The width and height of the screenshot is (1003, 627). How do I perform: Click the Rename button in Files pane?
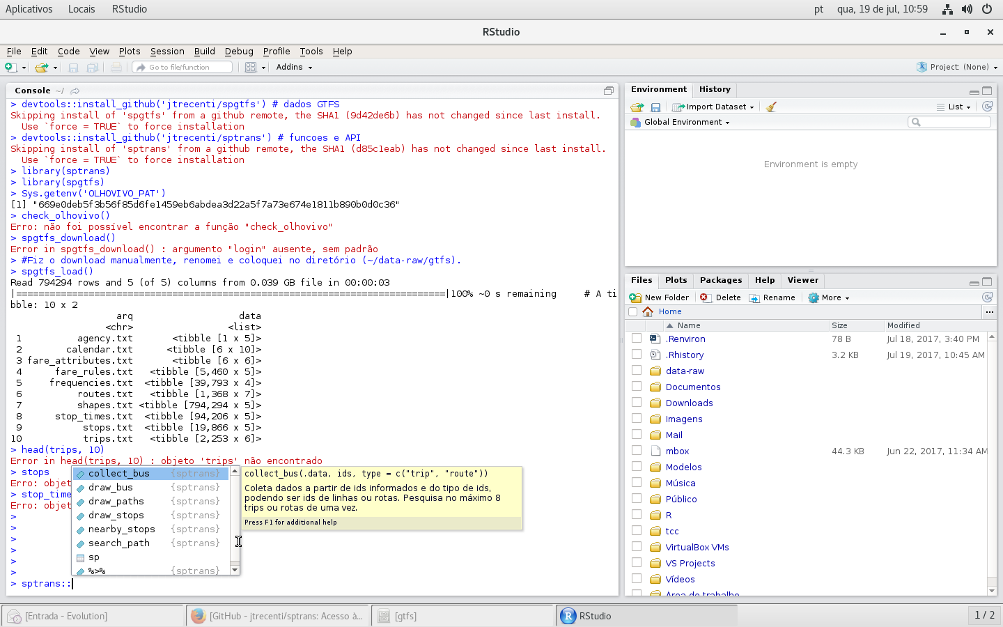coord(772,297)
